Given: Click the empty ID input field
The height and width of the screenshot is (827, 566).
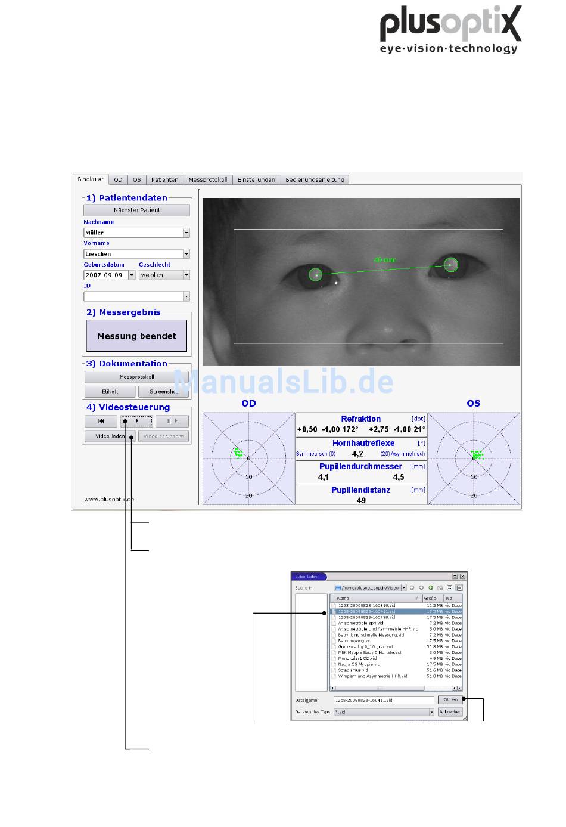Looking at the screenshot, I should pyautogui.click(x=133, y=296).
